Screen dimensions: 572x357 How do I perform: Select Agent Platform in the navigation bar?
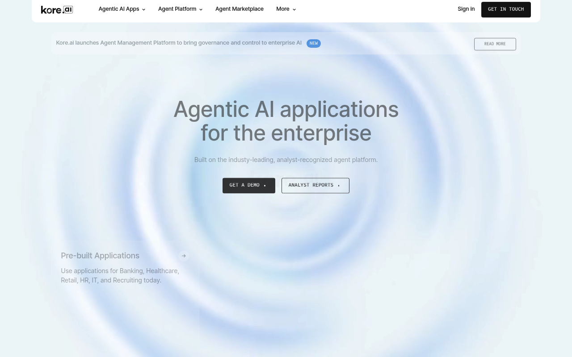tap(177, 9)
